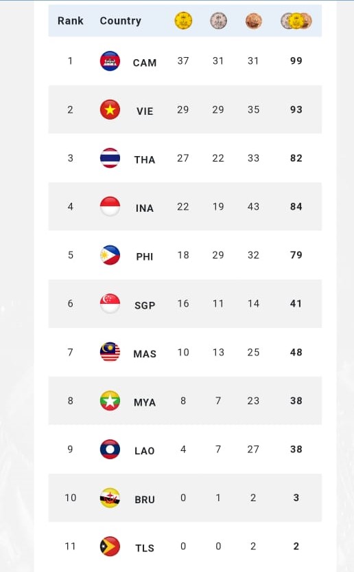The width and height of the screenshot is (354, 572).
Task: Select the Indonesia flag icon
Action: tap(110, 206)
